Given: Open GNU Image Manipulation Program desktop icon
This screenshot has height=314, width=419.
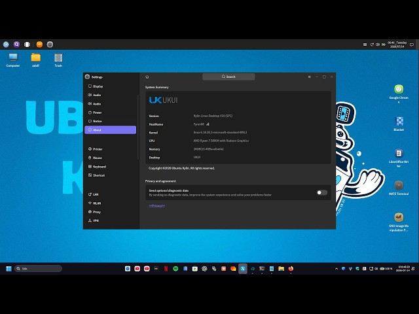Looking at the screenshot, I should [x=399, y=222].
